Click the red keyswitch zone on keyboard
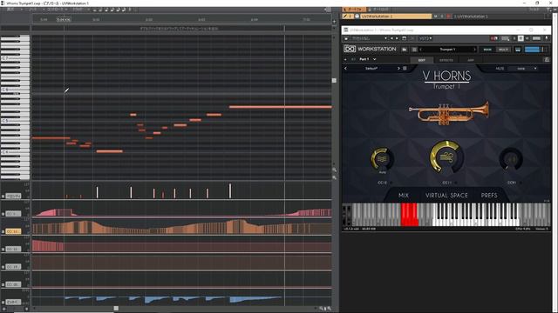558x313 pixels. click(x=409, y=215)
